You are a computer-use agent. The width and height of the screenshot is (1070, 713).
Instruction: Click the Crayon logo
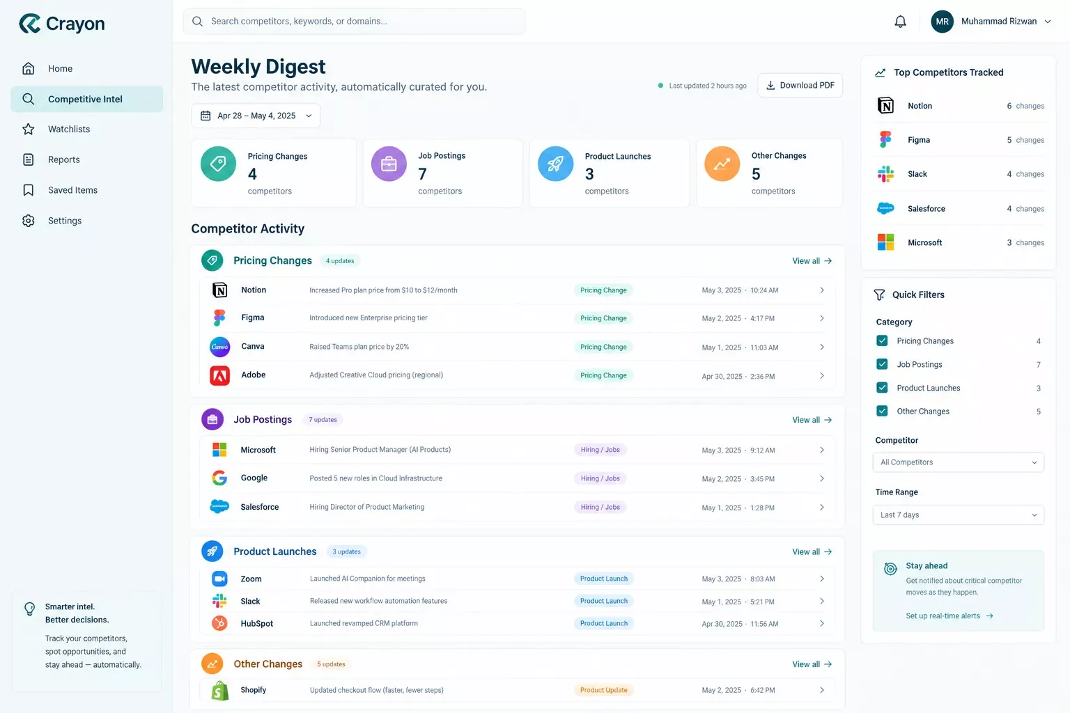62,24
